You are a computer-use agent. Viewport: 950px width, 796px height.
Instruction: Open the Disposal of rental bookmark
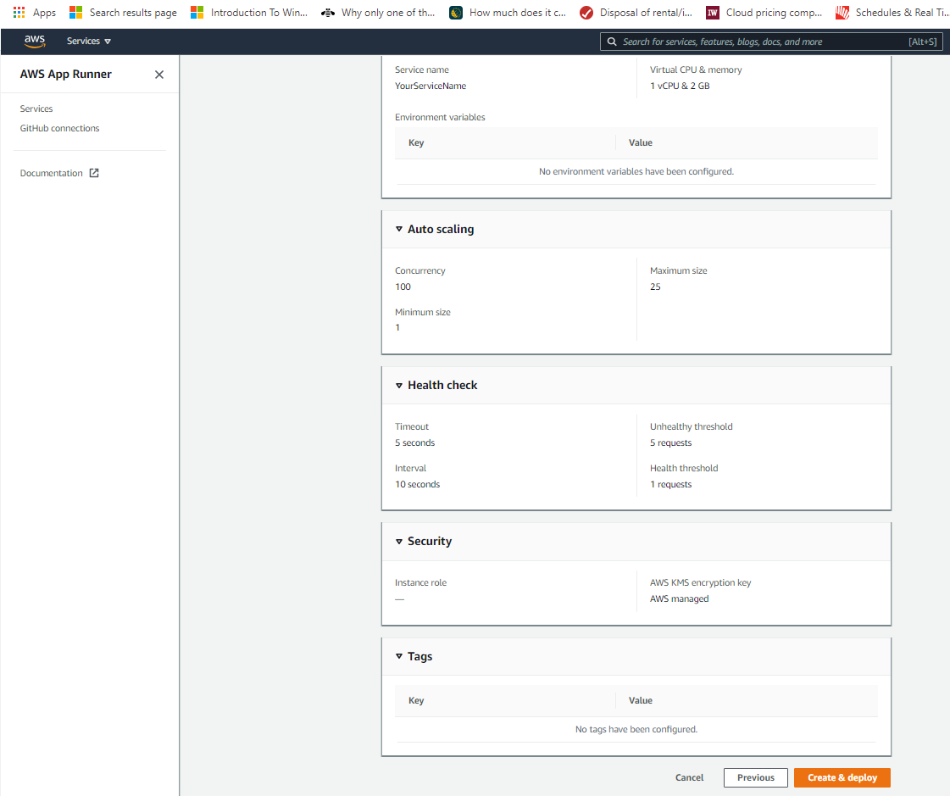coord(636,12)
